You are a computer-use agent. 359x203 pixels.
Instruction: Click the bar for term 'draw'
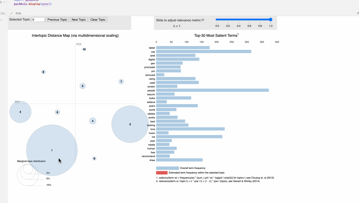click(x=179, y=160)
